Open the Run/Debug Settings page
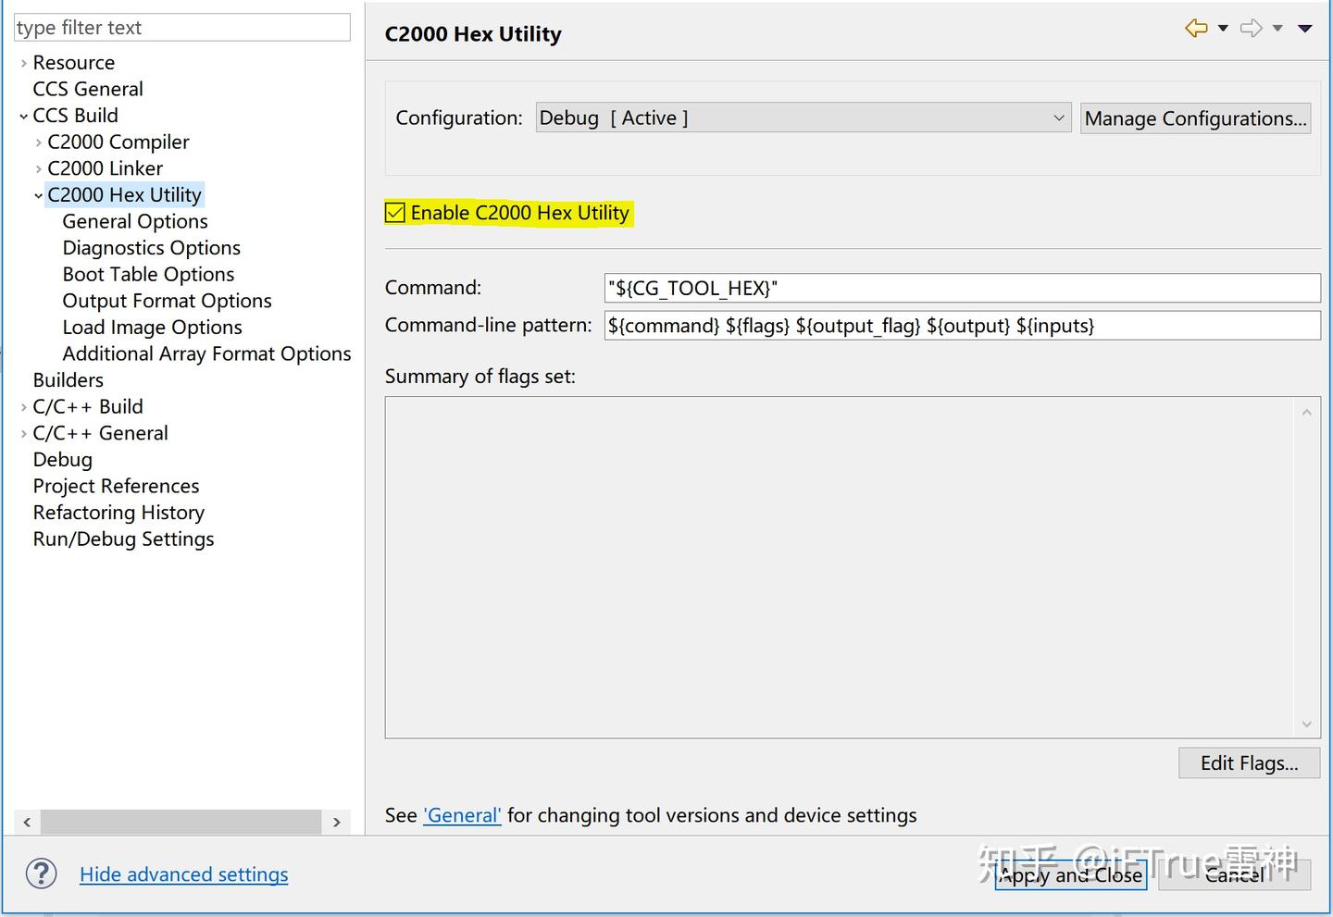 click(123, 539)
